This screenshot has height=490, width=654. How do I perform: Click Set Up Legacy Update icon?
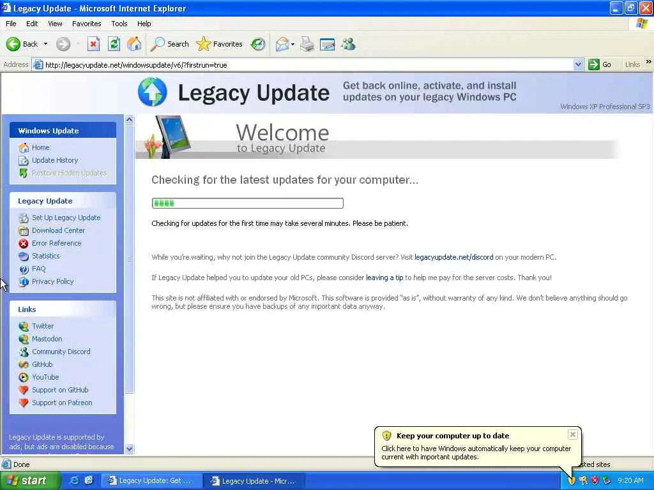coord(24,218)
